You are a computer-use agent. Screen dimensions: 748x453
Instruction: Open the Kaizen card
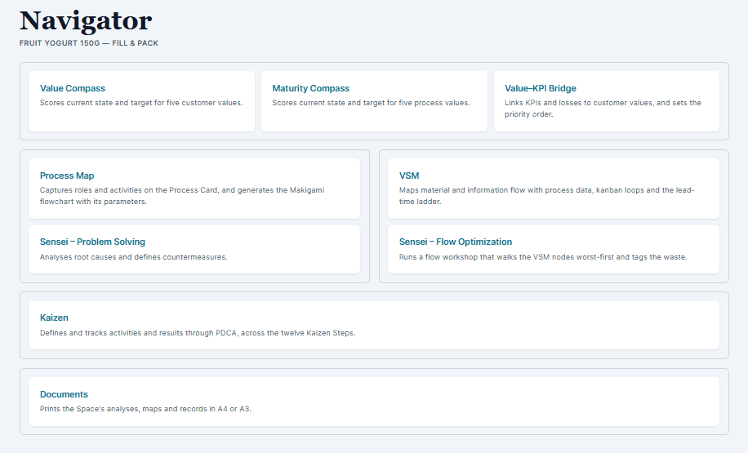(x=374, y=325)
